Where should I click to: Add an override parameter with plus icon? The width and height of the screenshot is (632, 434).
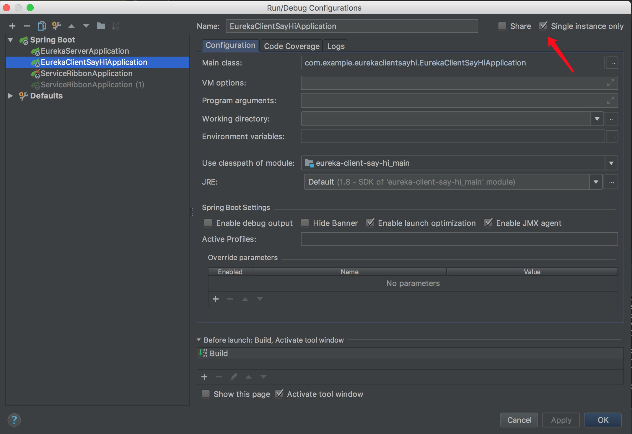pos(216,299)
